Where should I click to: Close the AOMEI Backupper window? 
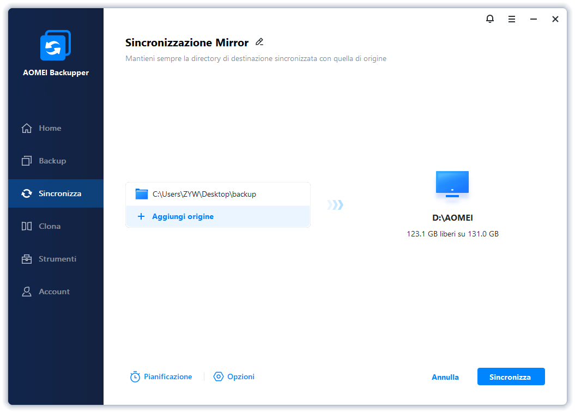555,19
